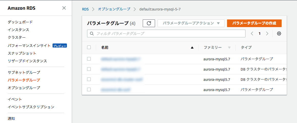Focus the フィルタ パラメータグループ search field
Screen dimensions: 297x123
pyautogui.click(x=166, y=34)
